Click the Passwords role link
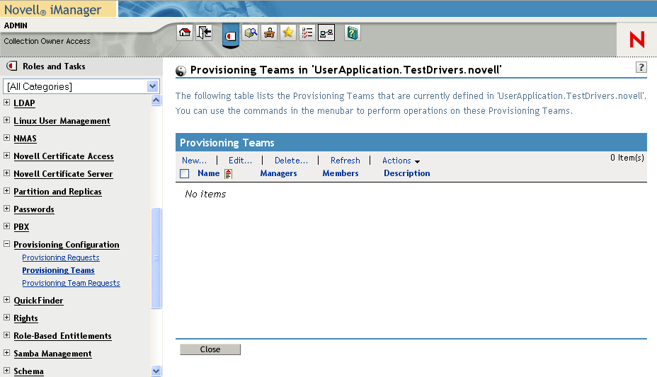This screenshot has height=377, width=657. coord(34,209)
